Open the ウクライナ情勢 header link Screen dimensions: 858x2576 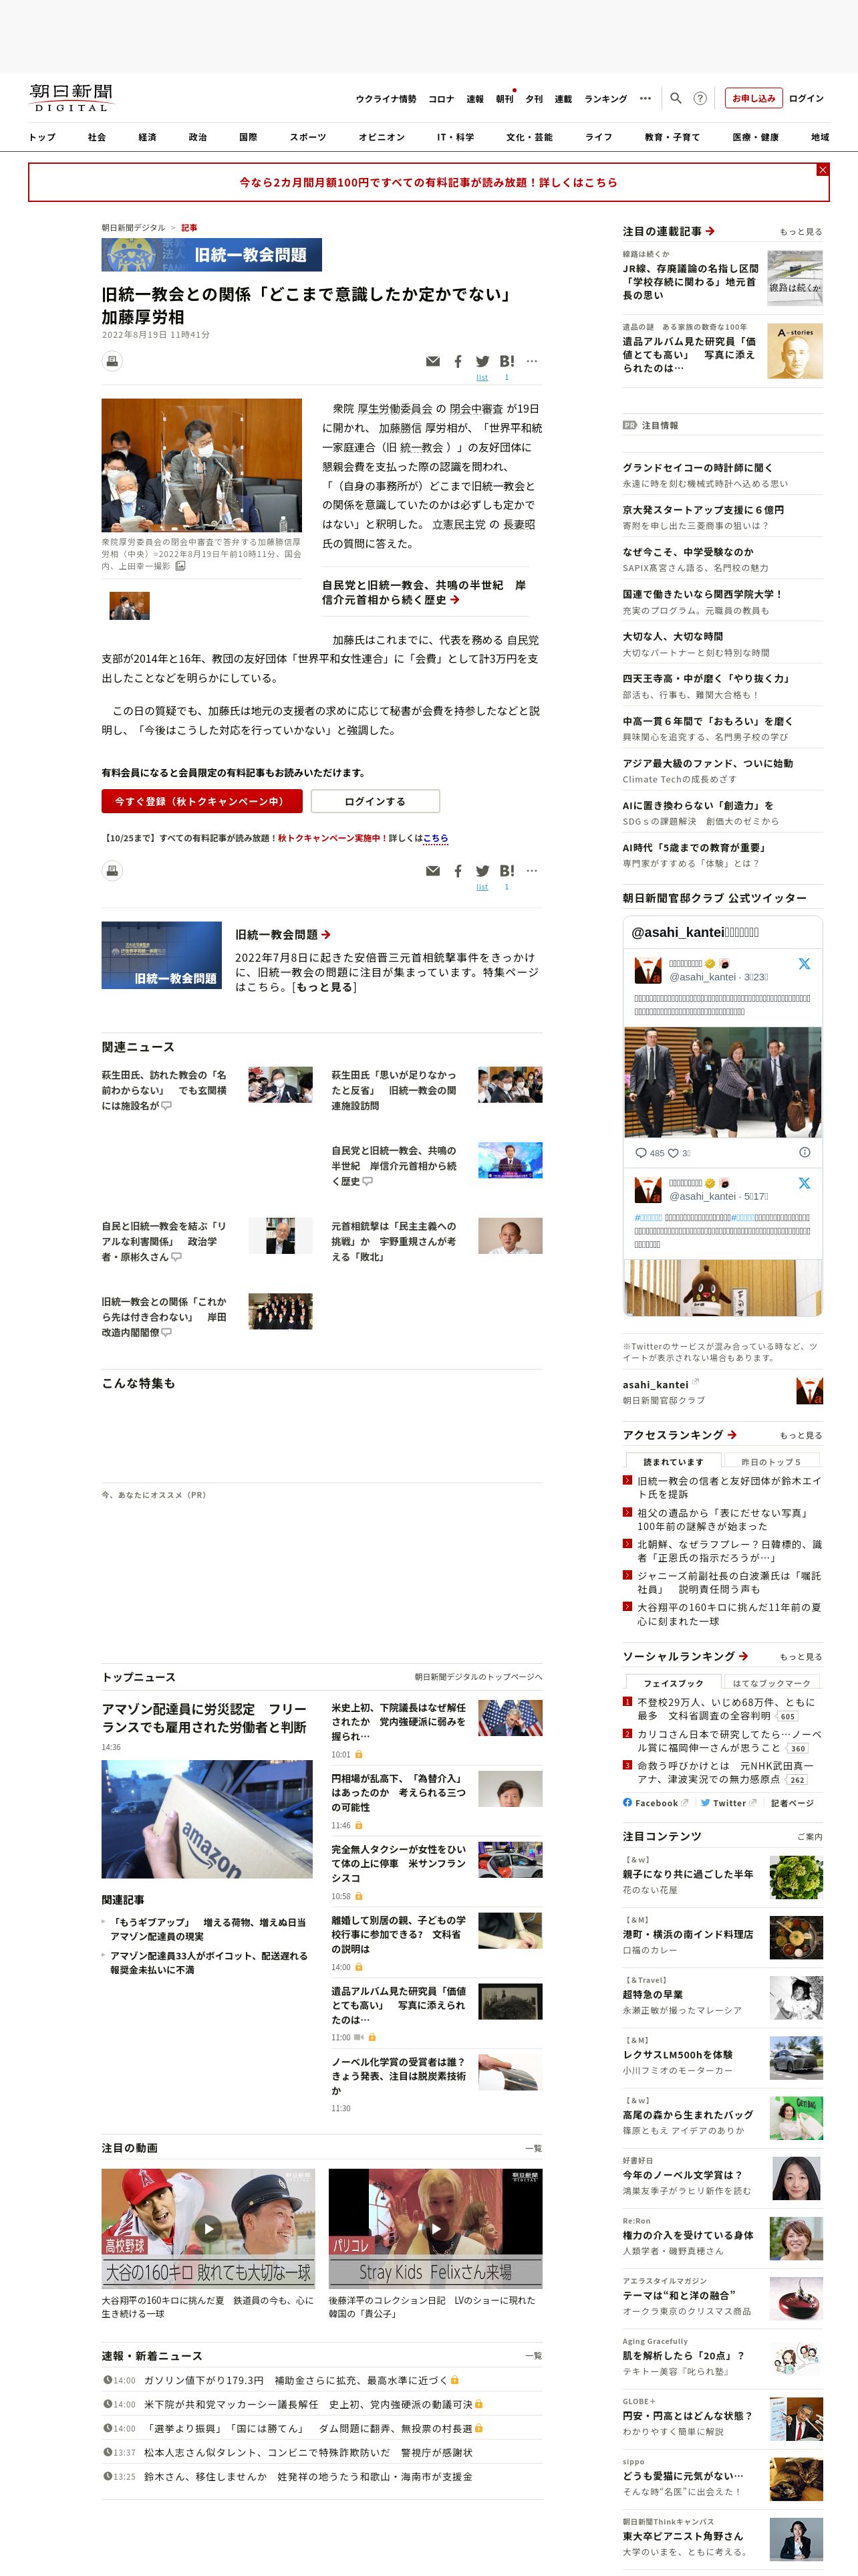coord(386,99)
